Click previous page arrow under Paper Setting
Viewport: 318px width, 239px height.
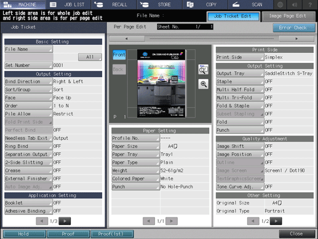click(149, 221)
